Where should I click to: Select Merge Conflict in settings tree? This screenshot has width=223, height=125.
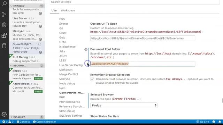point(69,74)
